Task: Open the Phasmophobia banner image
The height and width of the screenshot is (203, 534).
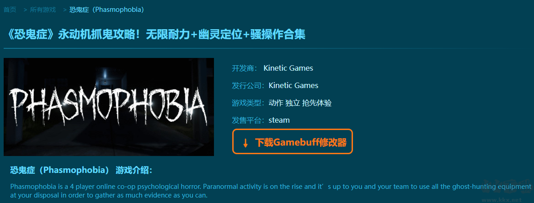Action: [x=109, y=107]
